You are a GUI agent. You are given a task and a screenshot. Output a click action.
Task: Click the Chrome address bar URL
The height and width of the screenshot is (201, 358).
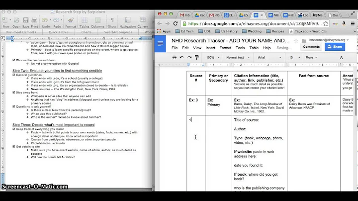pos(255,23)
